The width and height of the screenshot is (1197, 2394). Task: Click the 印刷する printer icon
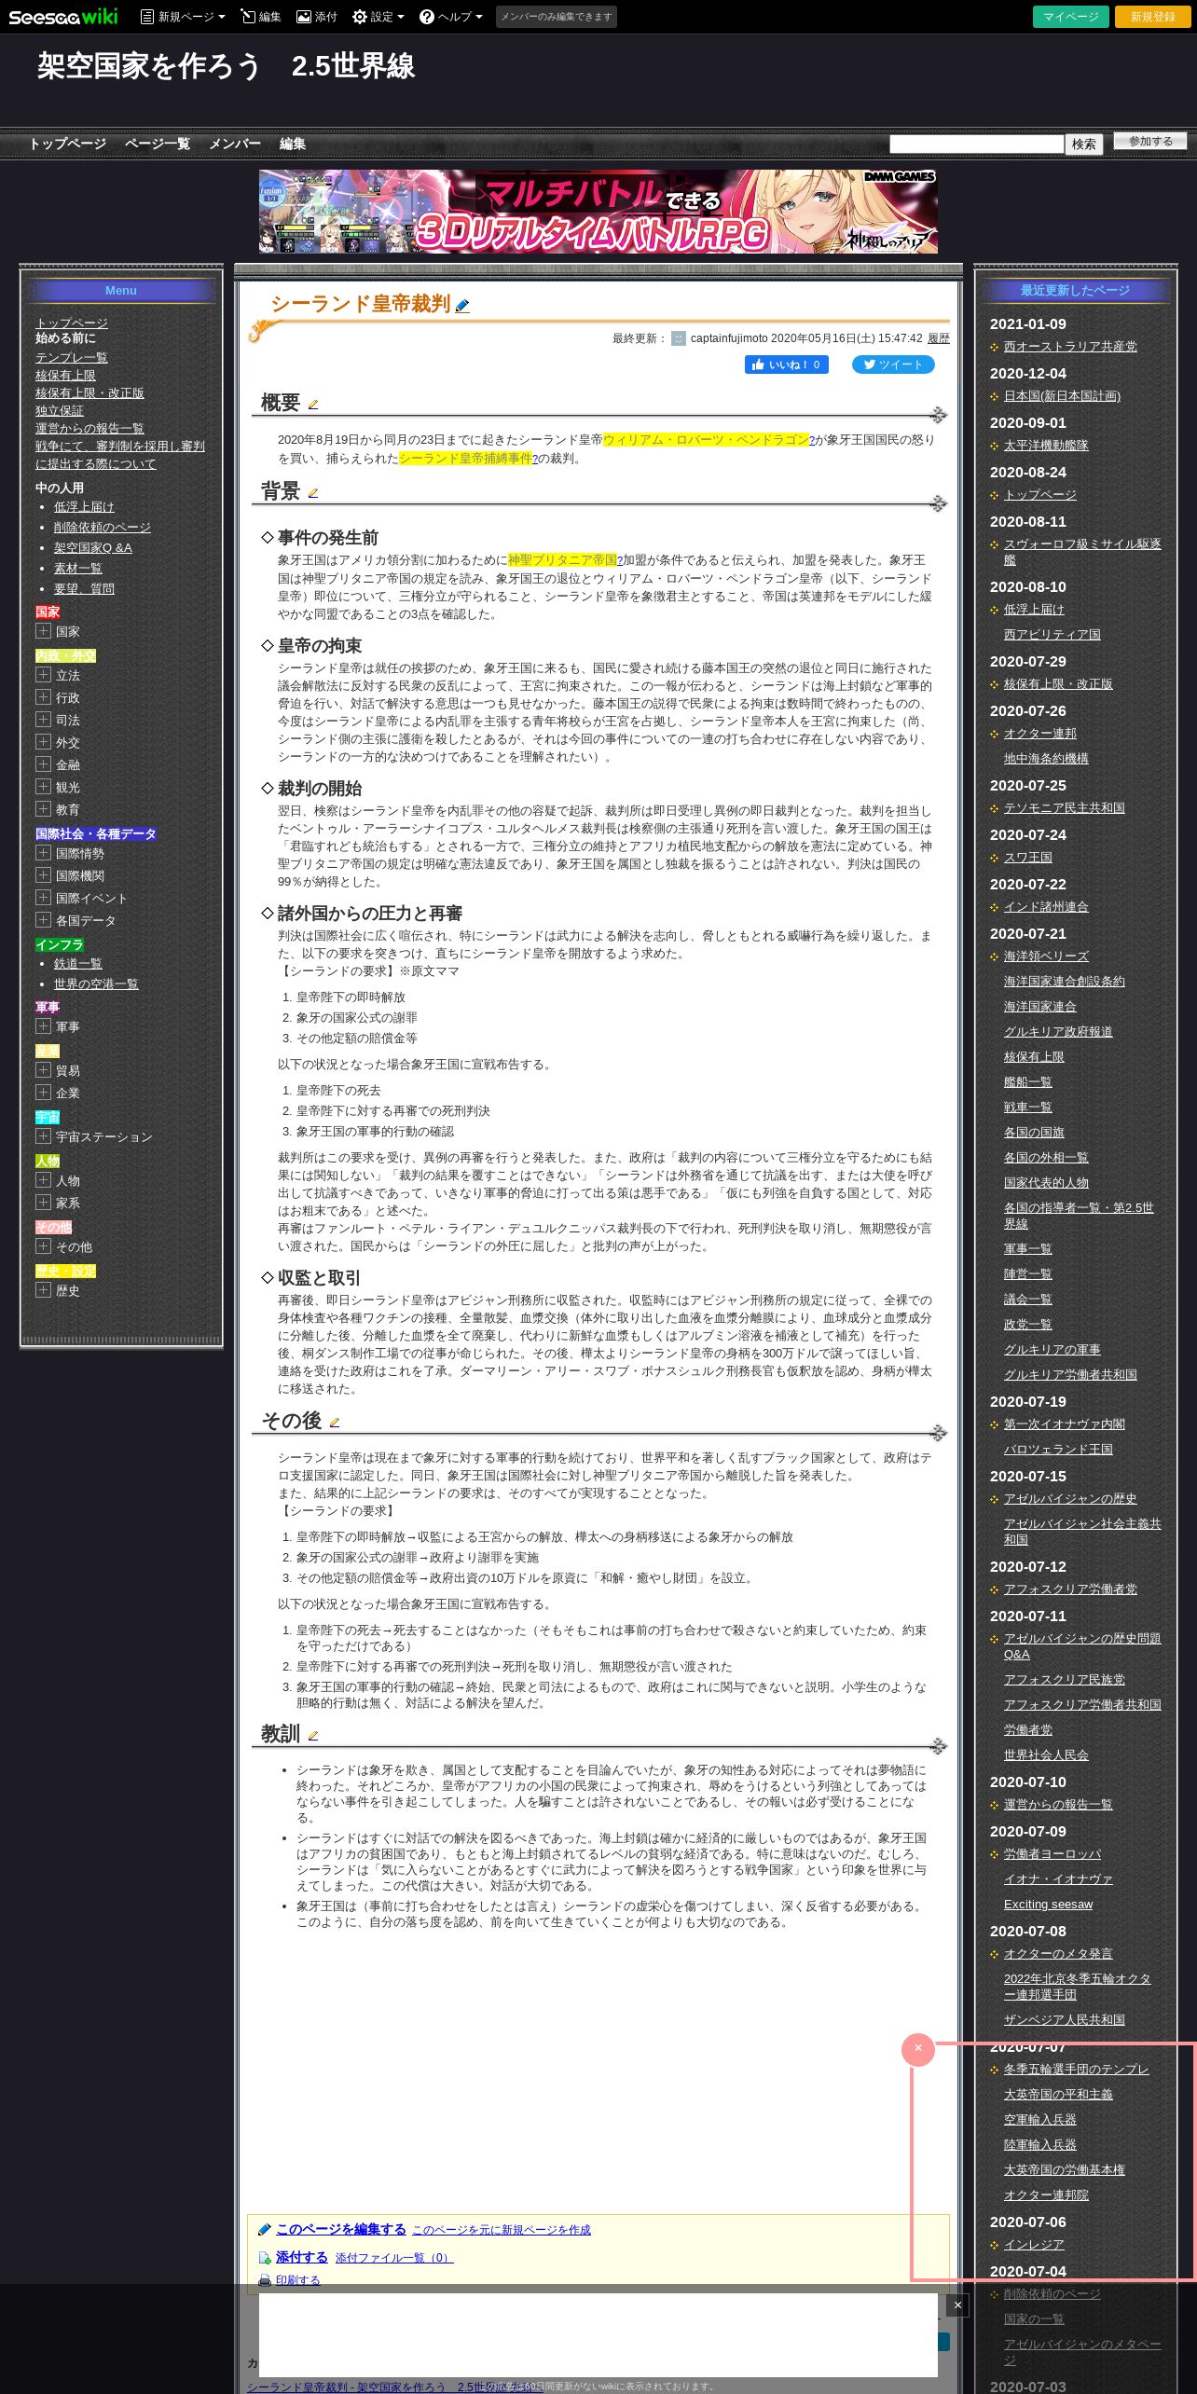pos(265,2280)
